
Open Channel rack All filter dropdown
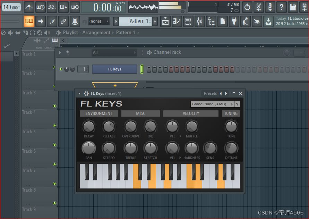[x=114, y=52]
